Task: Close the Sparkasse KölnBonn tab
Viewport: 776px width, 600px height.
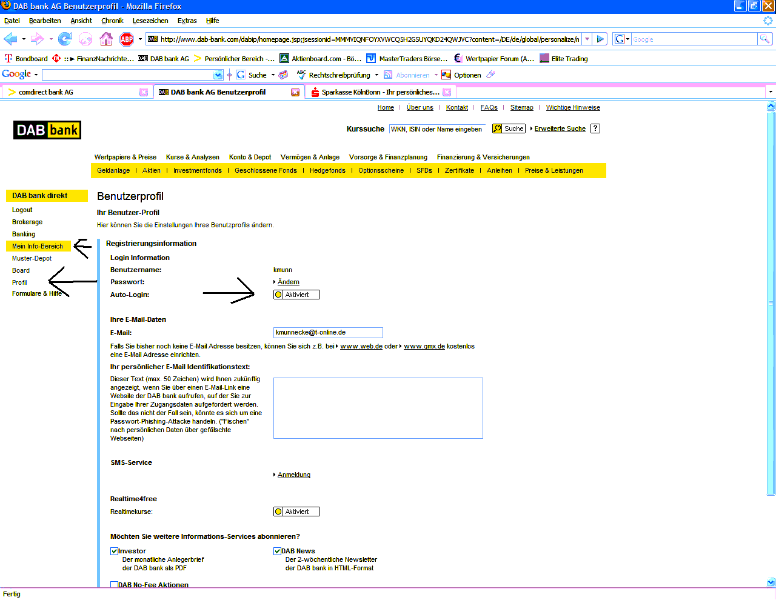Action: click(447, 92)
